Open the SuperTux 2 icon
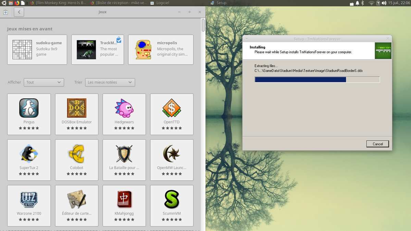 click(x=29, y=154)
